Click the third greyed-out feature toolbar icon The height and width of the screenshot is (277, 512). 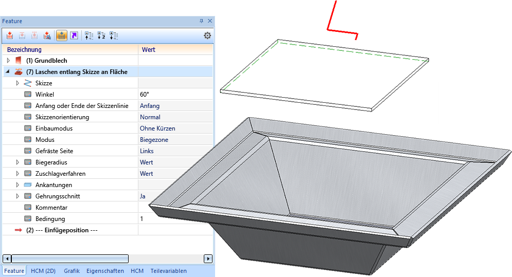(34, 35)
